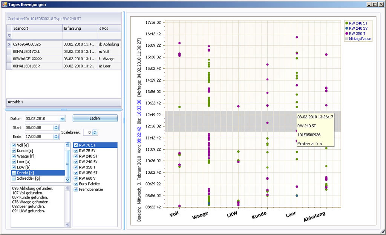386x235 pixels.
Task: Open the Datum date picker dropdown
Action: 62,118
